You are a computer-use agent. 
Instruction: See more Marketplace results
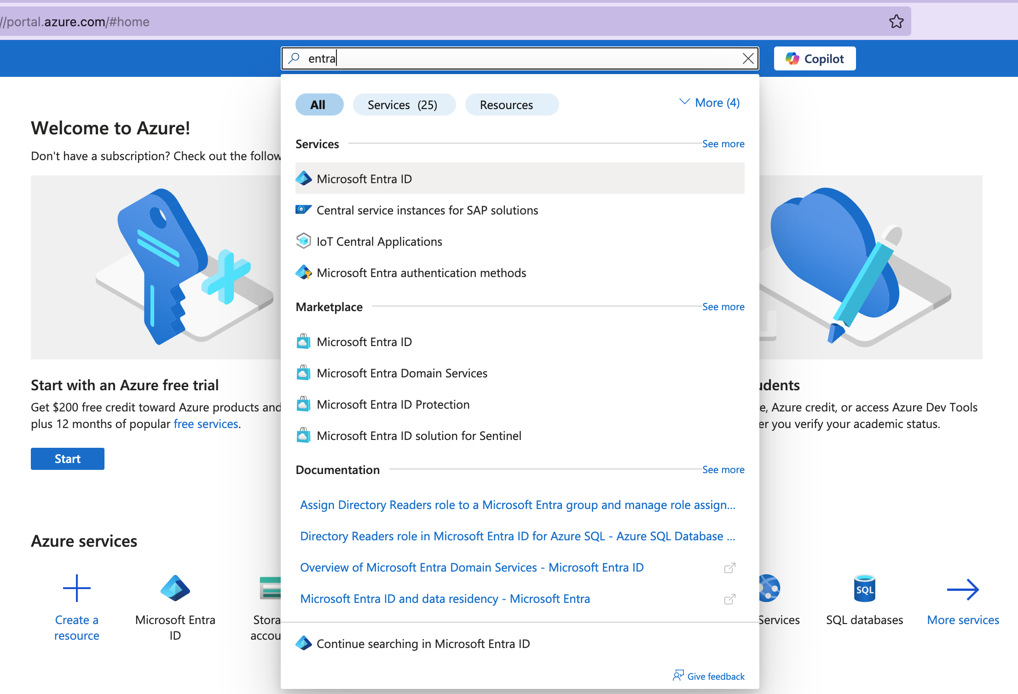pos(723,307)
